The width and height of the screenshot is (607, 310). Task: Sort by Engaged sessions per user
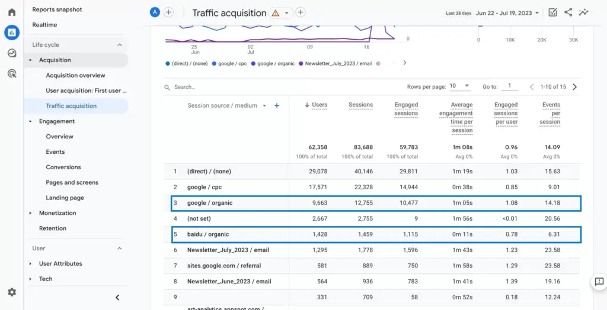pos(506,113)
